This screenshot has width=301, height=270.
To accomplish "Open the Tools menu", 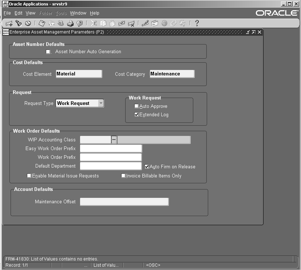I will pos(61,13).
